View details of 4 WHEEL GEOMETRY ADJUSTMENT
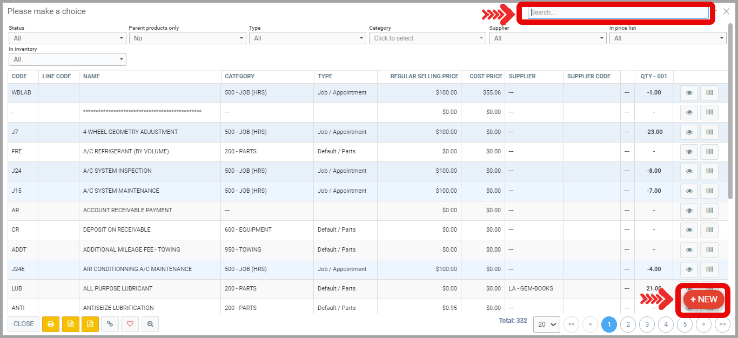 [689, 132]
